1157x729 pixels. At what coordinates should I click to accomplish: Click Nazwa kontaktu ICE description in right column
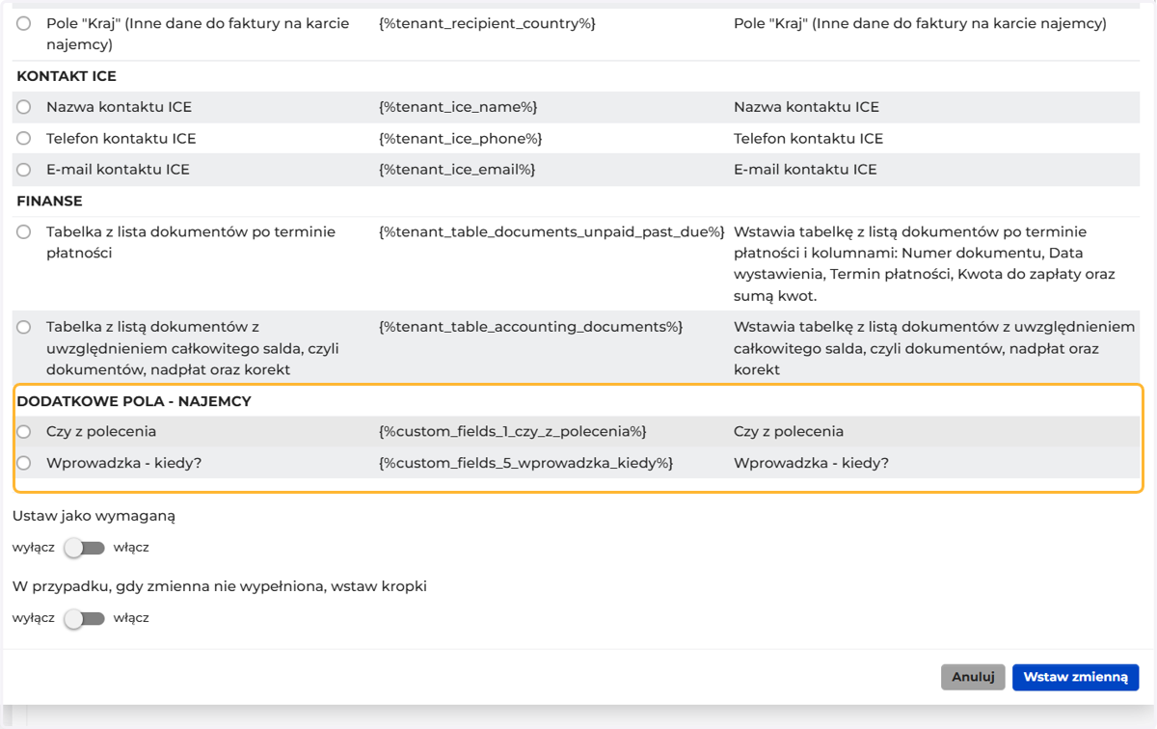(806, 107)
